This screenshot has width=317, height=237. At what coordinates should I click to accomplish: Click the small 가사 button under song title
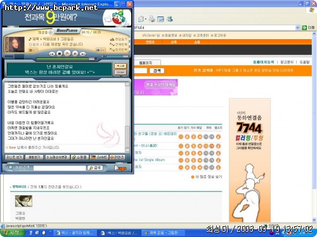tap(33, 50)
